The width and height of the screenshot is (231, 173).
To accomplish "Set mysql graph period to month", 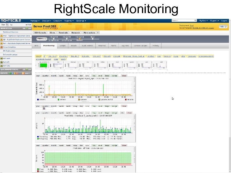I will point(54,76).
